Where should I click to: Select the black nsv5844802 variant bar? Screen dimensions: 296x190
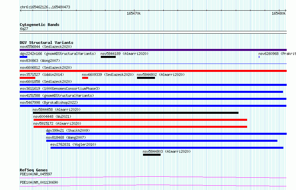(x=146, y=78)
